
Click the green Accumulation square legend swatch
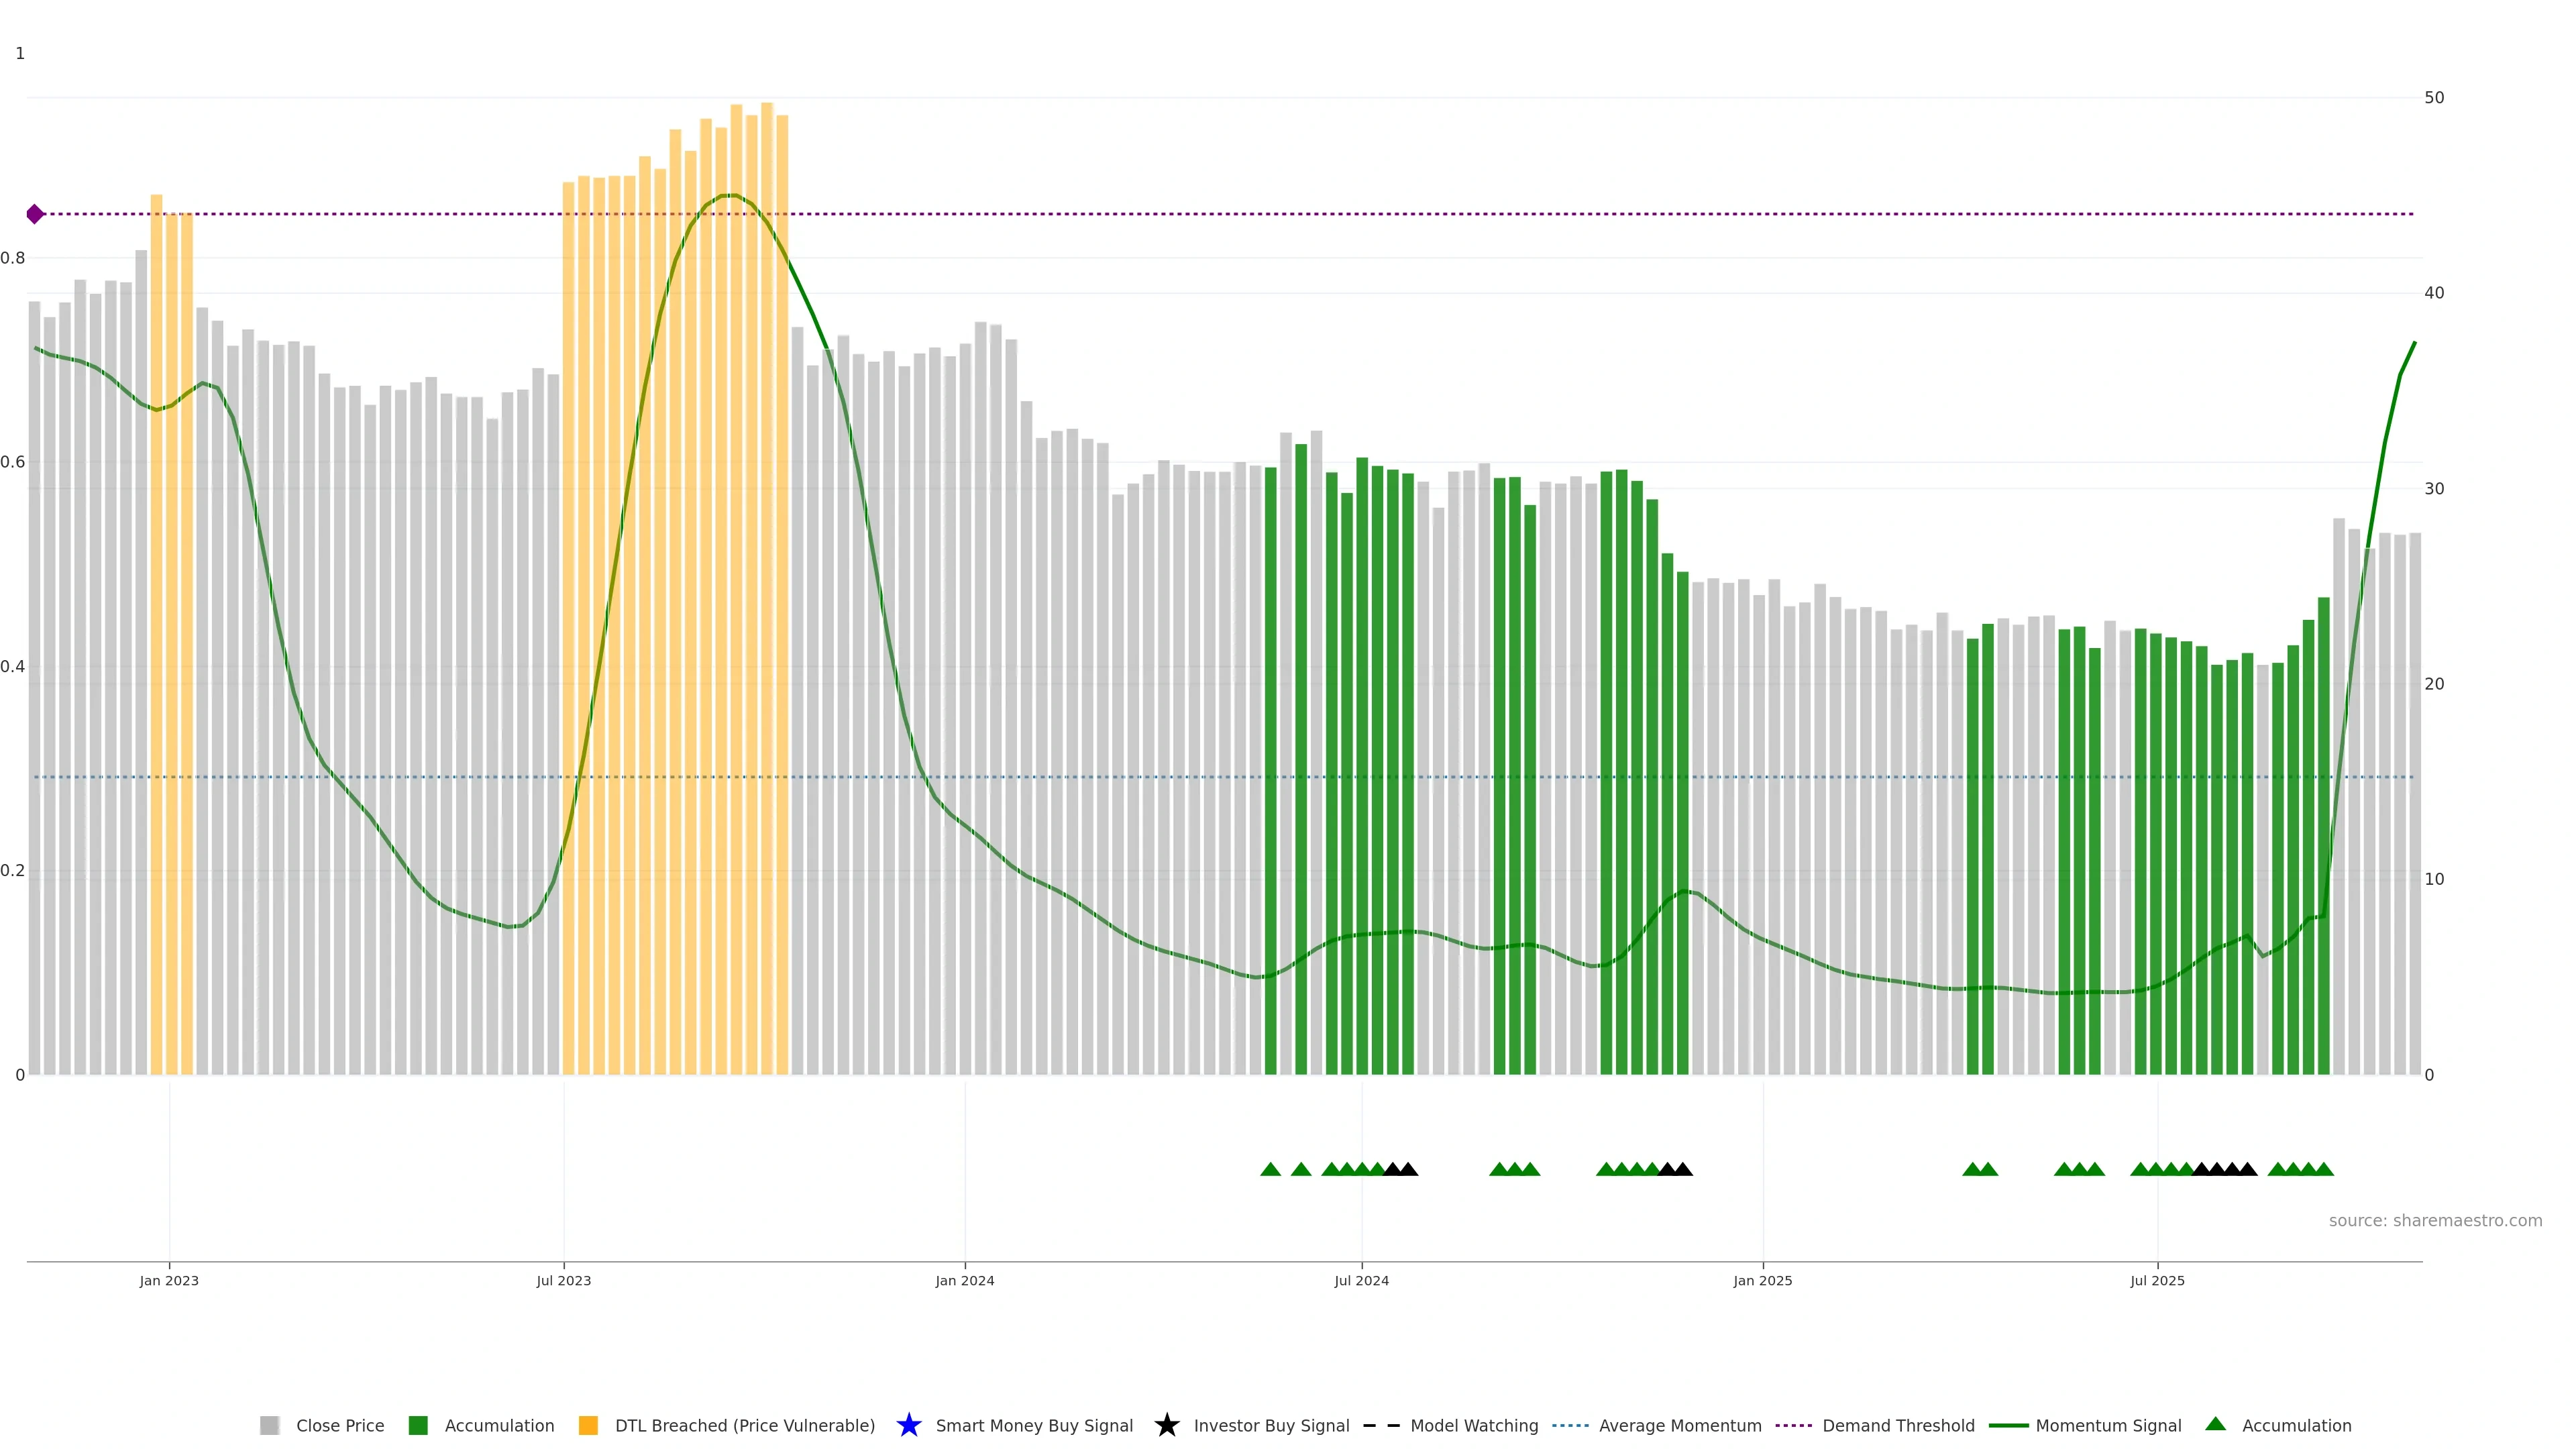point(418,1425)
